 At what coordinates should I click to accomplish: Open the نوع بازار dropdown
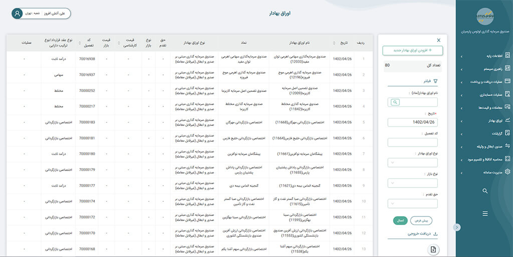point(412,183)
